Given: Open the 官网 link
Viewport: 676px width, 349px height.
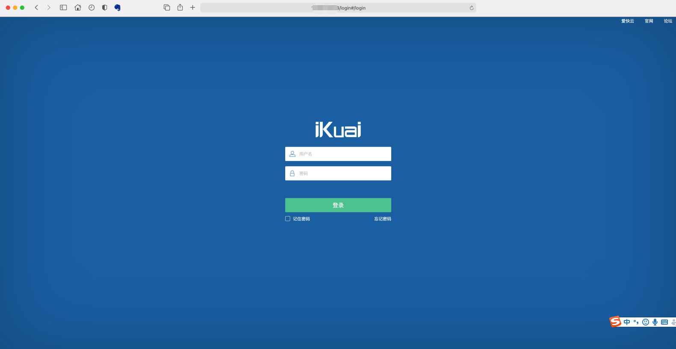Looking at the screenshot, I should click(649, 21).
